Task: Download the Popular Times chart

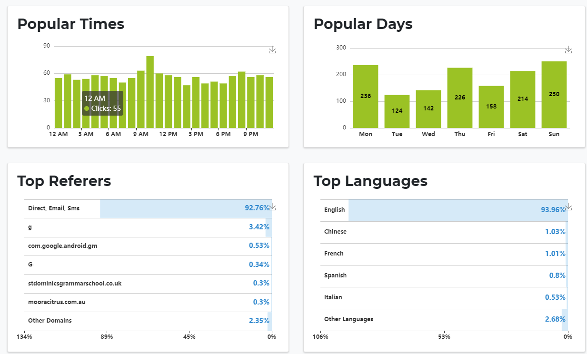Action: pos(272,49)
